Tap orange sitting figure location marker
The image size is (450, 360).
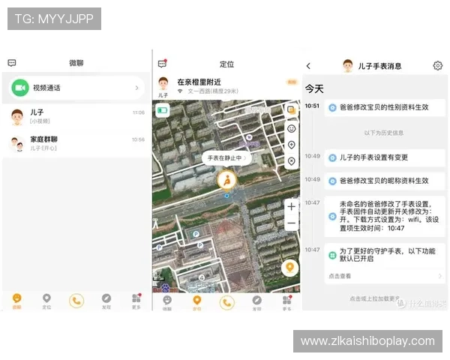226,181
